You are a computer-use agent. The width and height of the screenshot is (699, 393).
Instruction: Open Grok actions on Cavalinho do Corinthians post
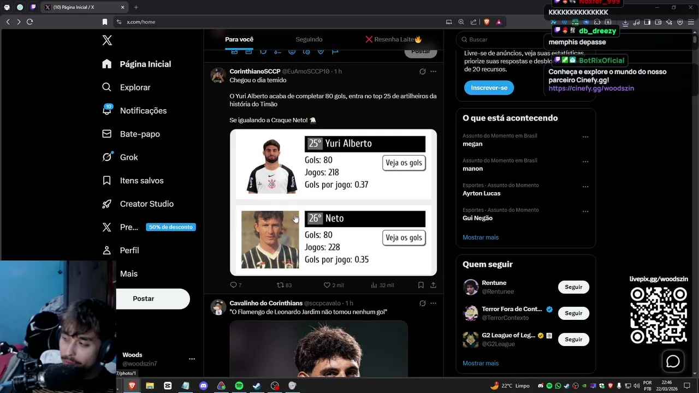coord(422,303)
